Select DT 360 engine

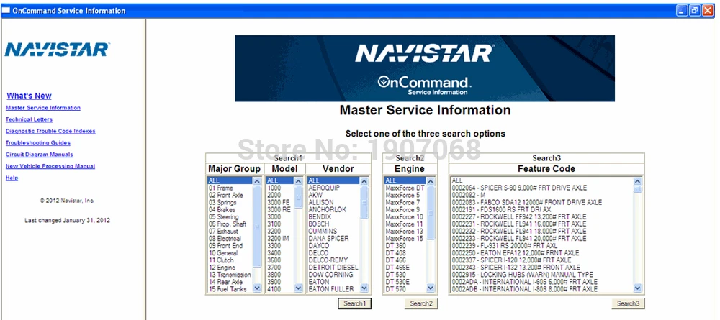coord(405,246)
